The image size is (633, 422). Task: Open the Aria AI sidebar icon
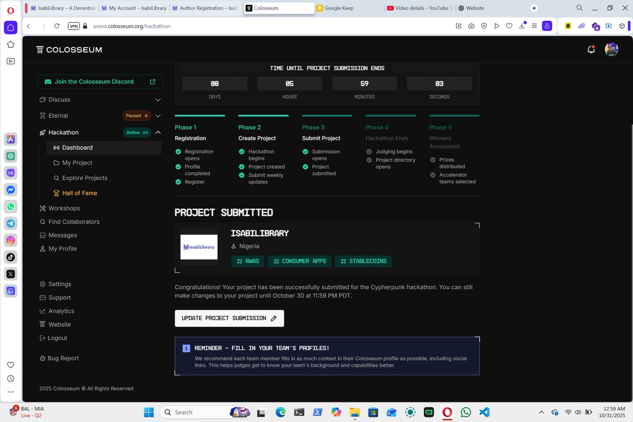click(11, 139)
